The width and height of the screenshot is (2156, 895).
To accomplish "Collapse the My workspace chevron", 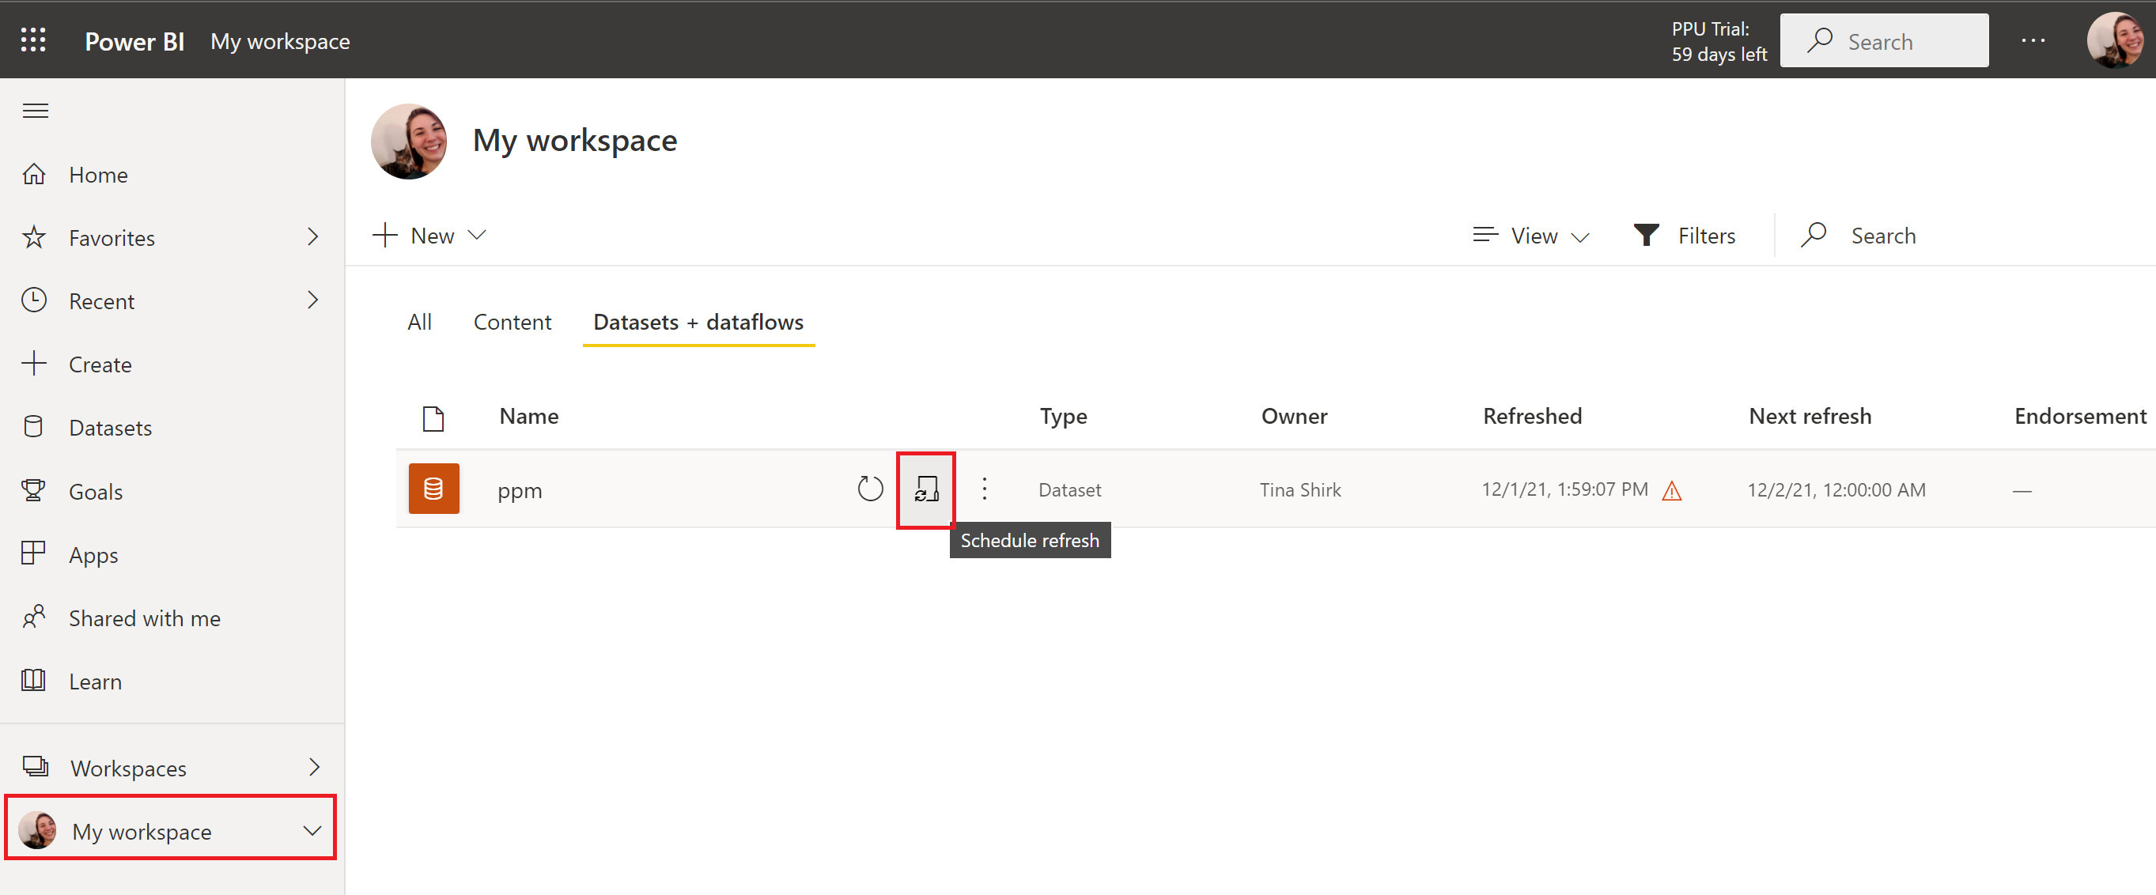I will [x=312, y=831].
